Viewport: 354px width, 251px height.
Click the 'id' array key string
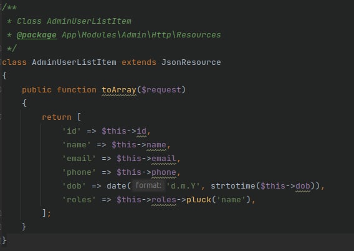[71, 131]
